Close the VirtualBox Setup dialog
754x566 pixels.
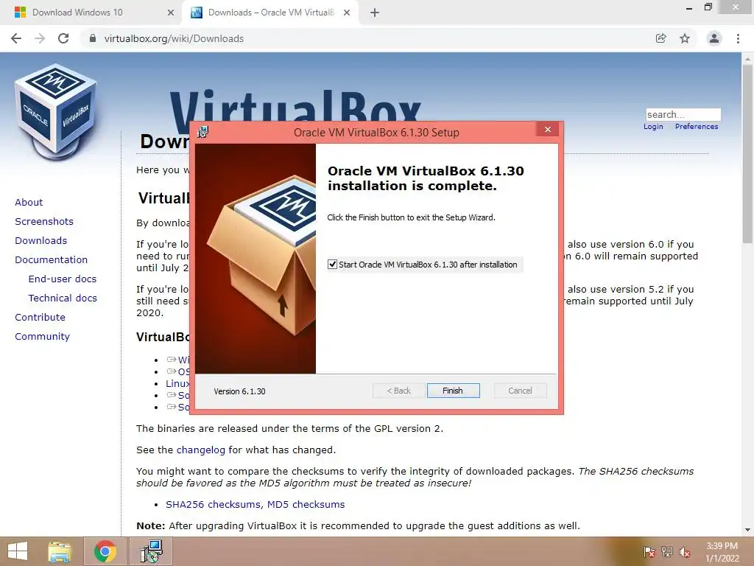tap(548, 130)
